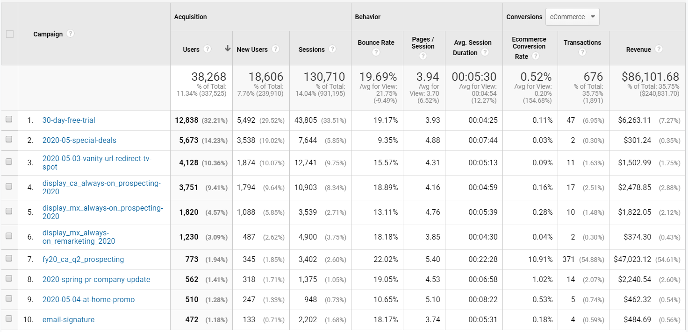
Task: Open the New Users help tooltip icon
Action: pyautogui.click(x=276, y=49)
